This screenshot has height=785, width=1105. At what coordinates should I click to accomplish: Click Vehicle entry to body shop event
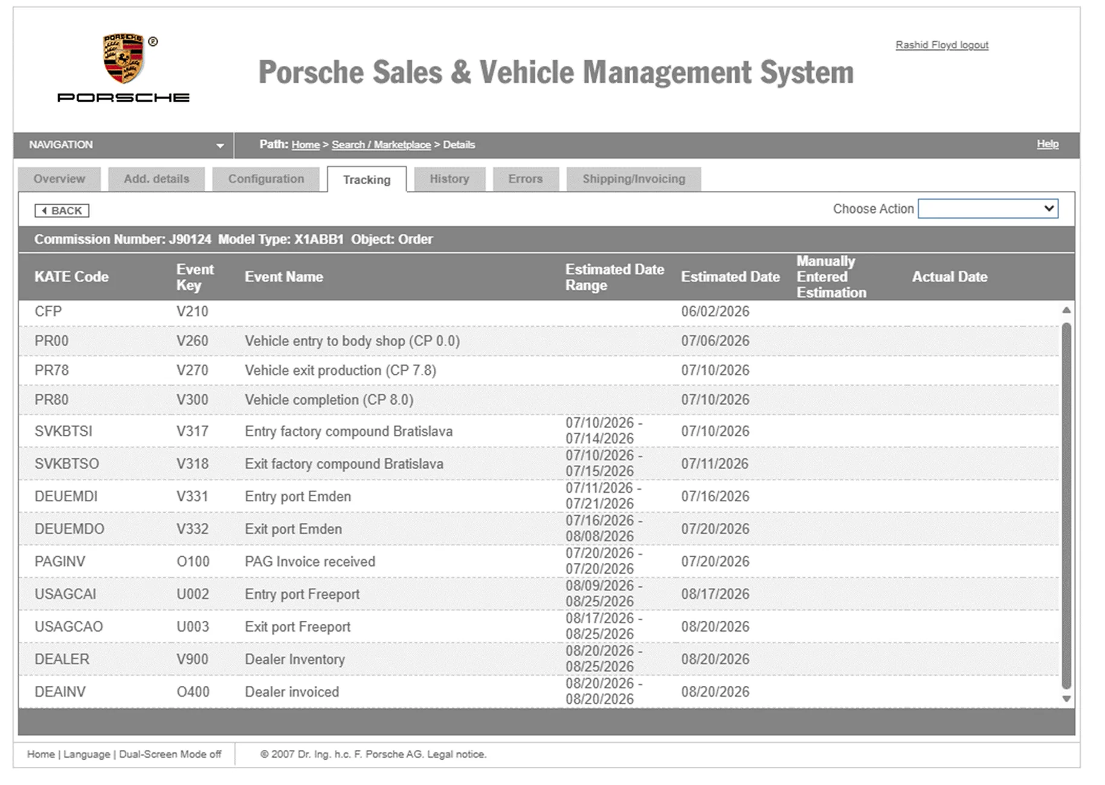tap(352, 341)
